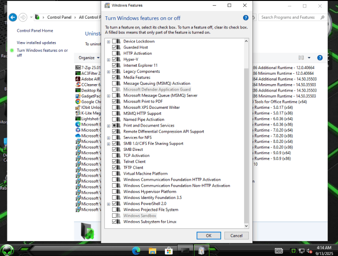Expand SMB 1.0/CIFS File Sharing Support

pos(108,144)
